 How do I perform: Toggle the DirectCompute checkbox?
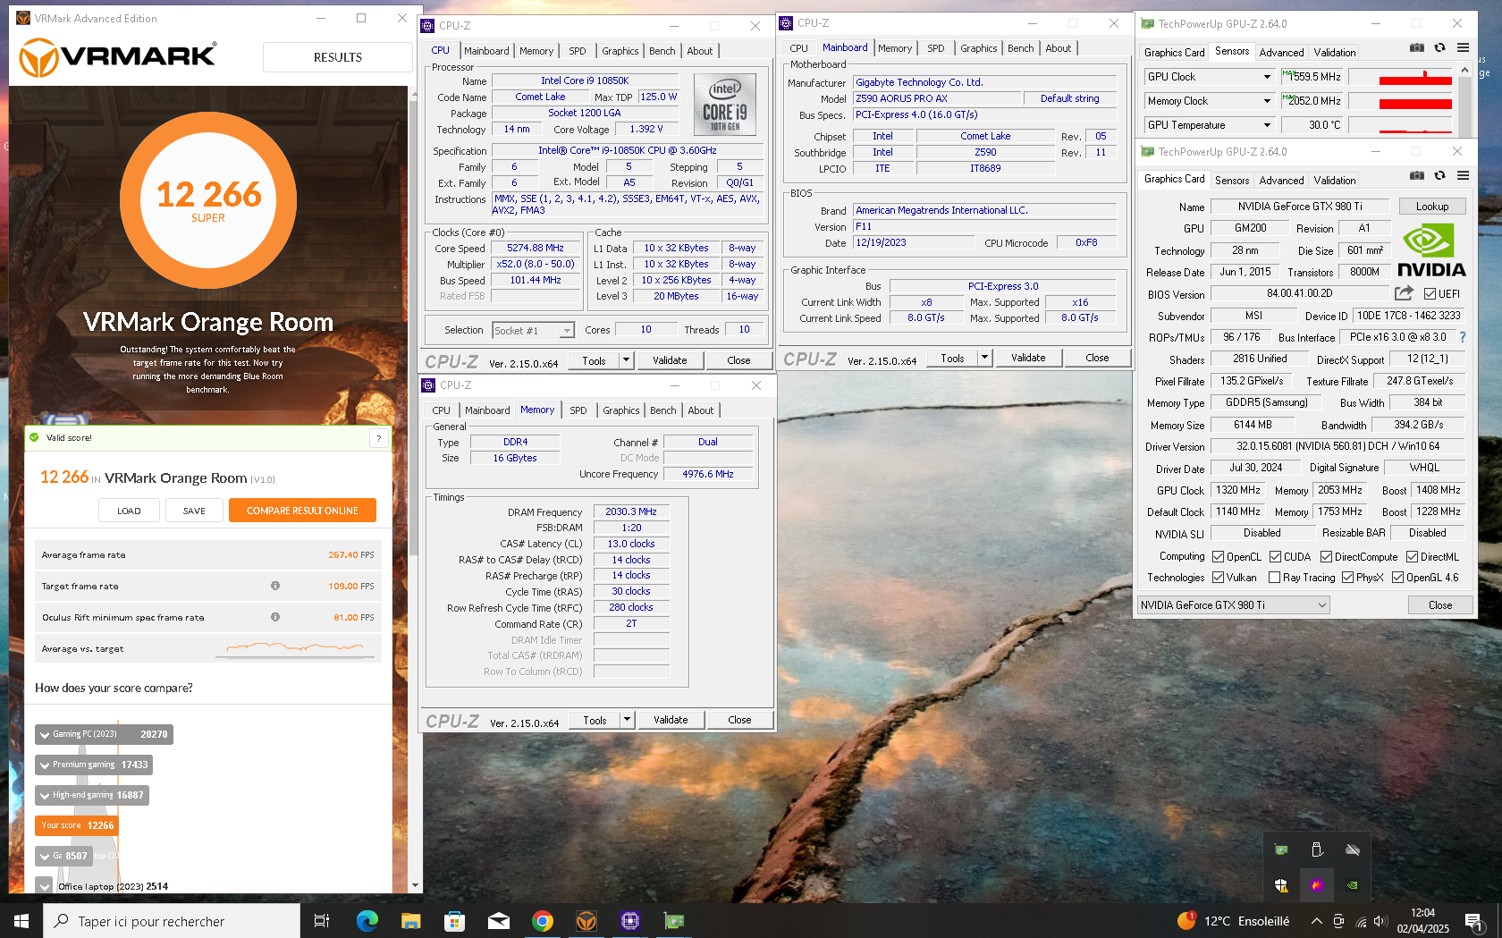click(x=1326, y=556)
